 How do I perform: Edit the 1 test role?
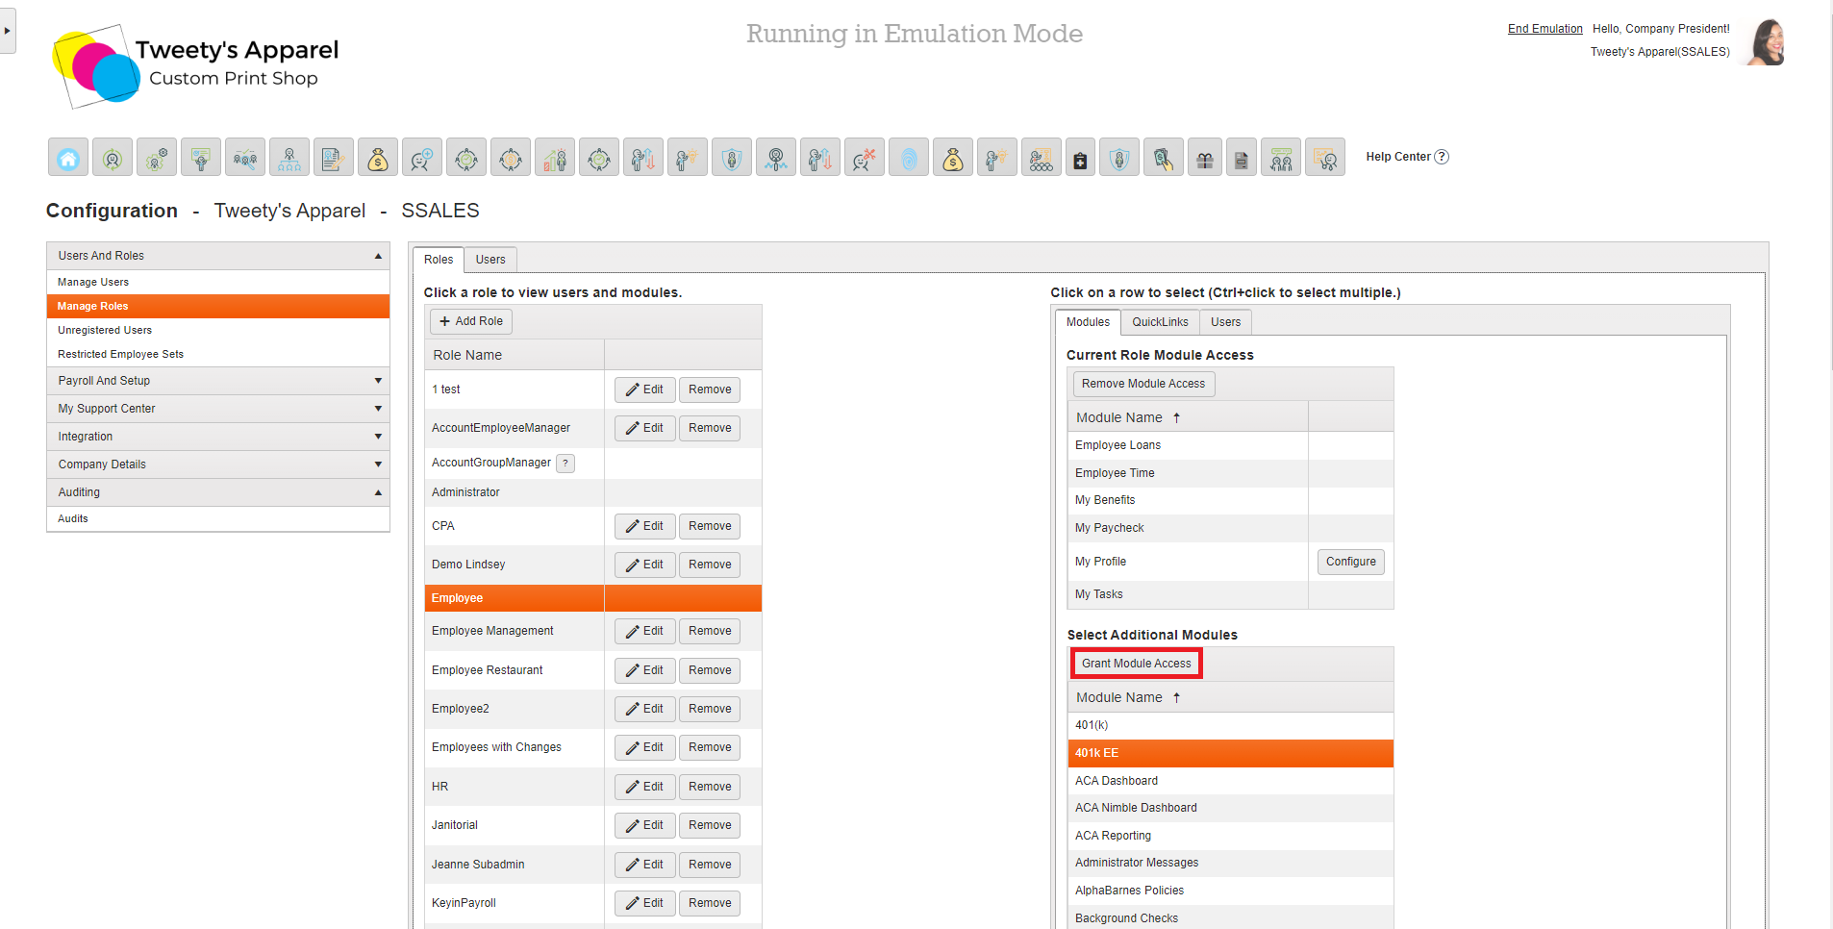pyautogui.click(x=644, y=389)
